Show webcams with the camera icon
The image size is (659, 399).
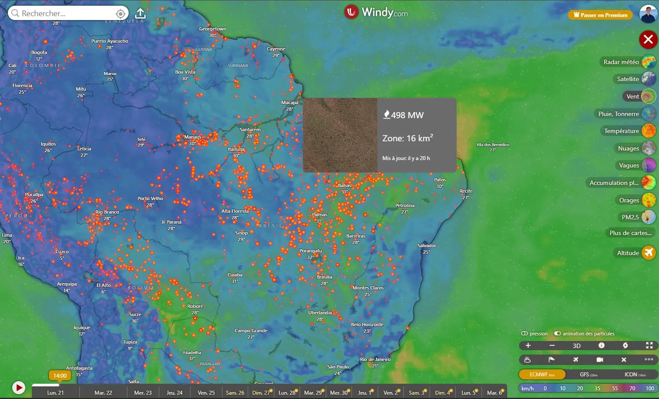tap(600, 360)
